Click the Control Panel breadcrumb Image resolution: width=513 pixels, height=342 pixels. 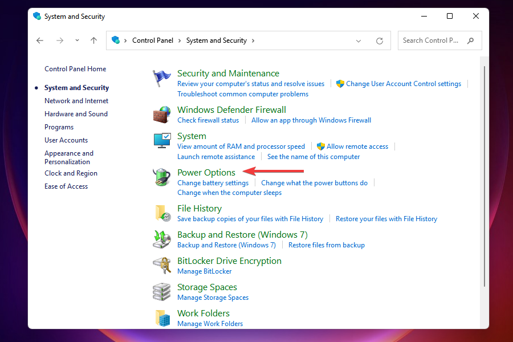coord(153,40)
